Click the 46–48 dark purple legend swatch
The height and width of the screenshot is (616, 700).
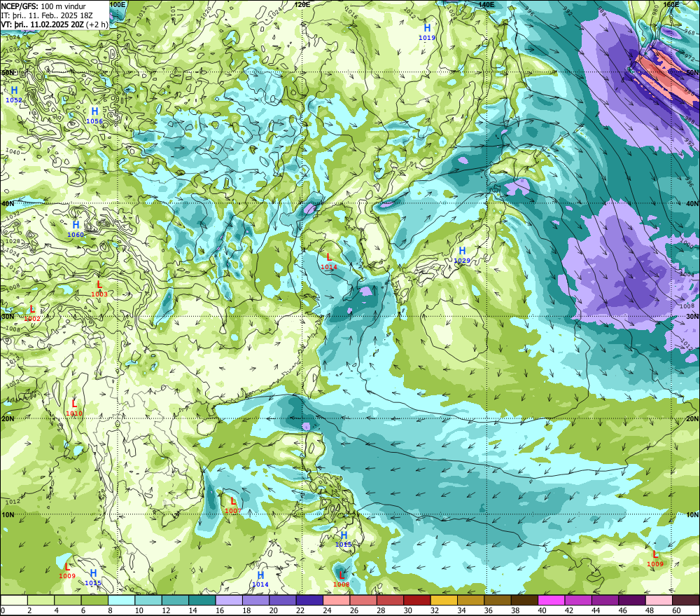(632, 600)
